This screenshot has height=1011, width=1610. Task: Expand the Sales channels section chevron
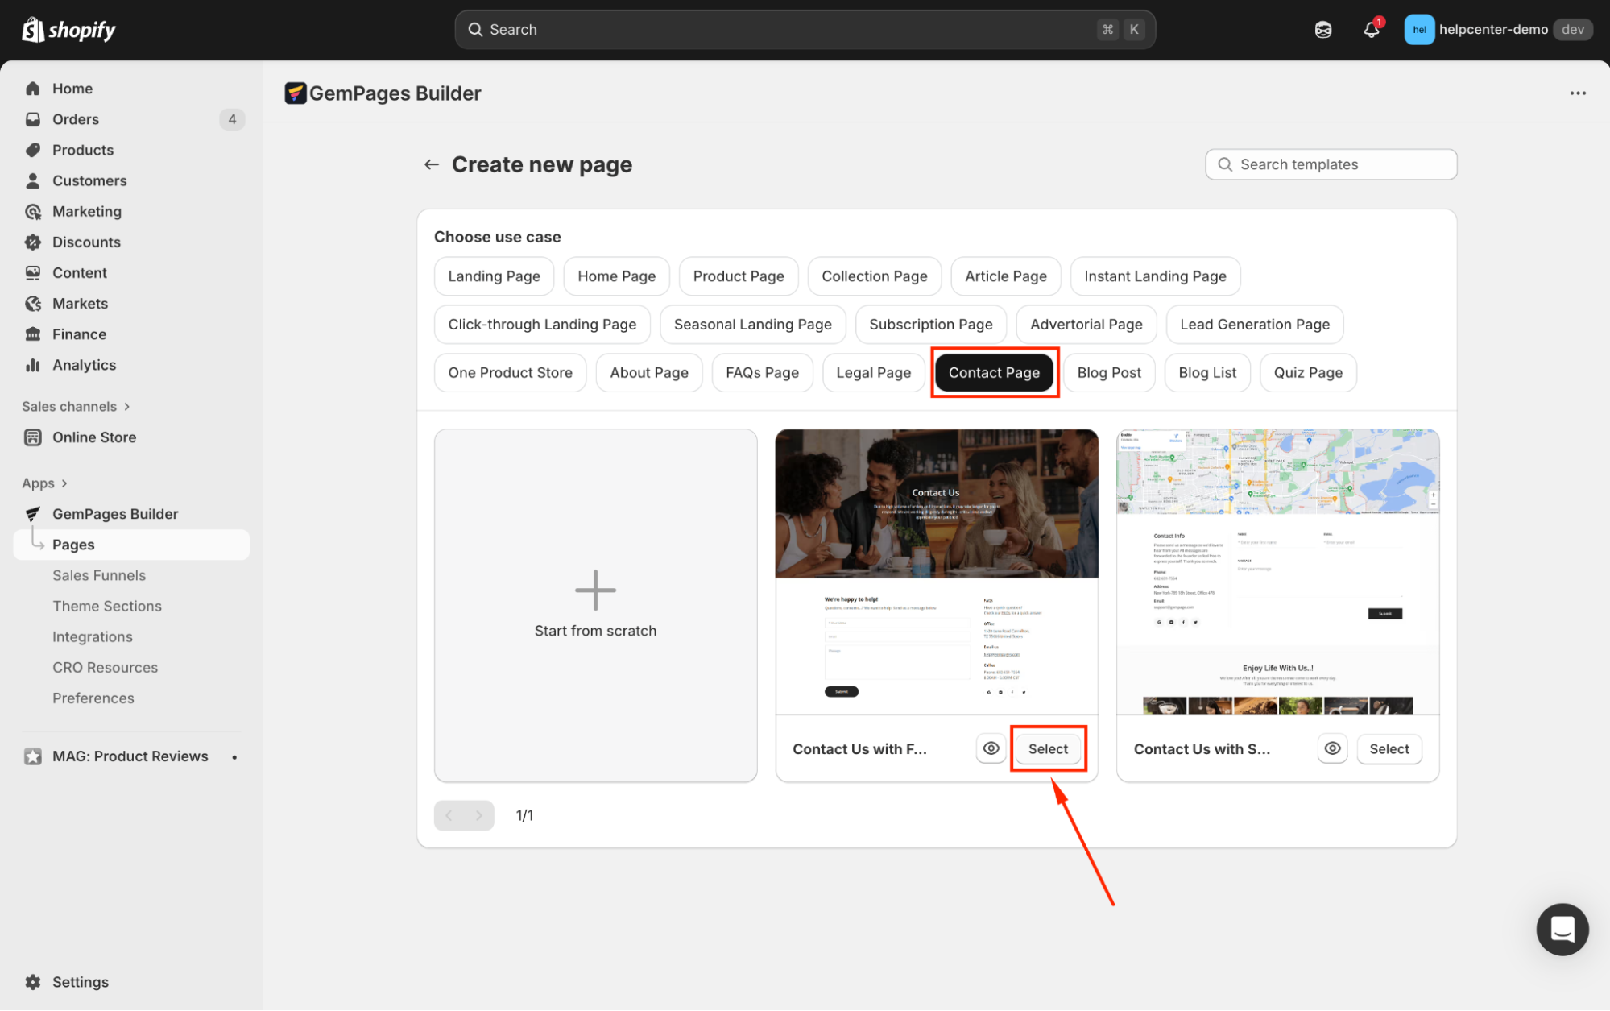click(126, 407)
